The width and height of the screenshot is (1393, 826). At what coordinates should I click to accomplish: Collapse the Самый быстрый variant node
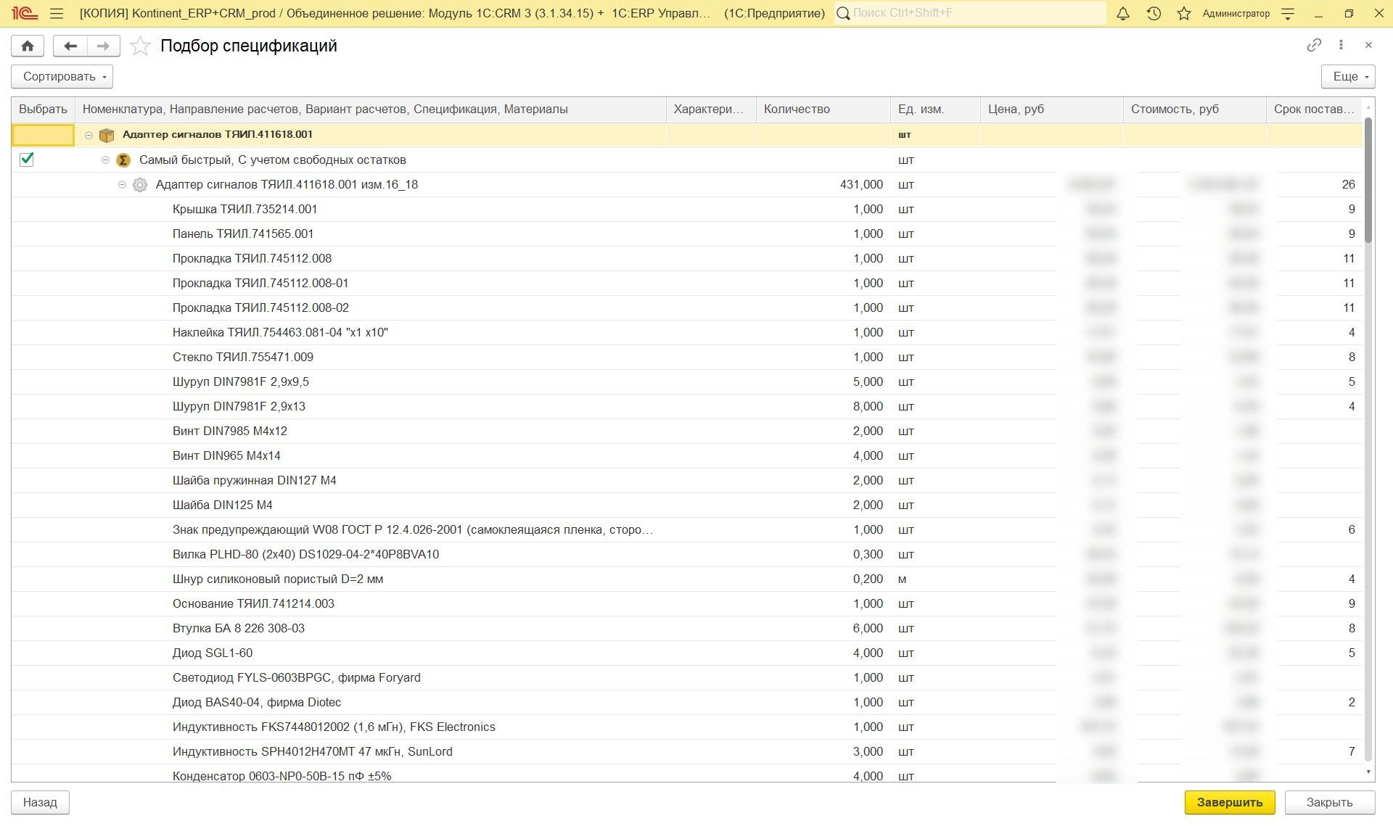[106, 160]
